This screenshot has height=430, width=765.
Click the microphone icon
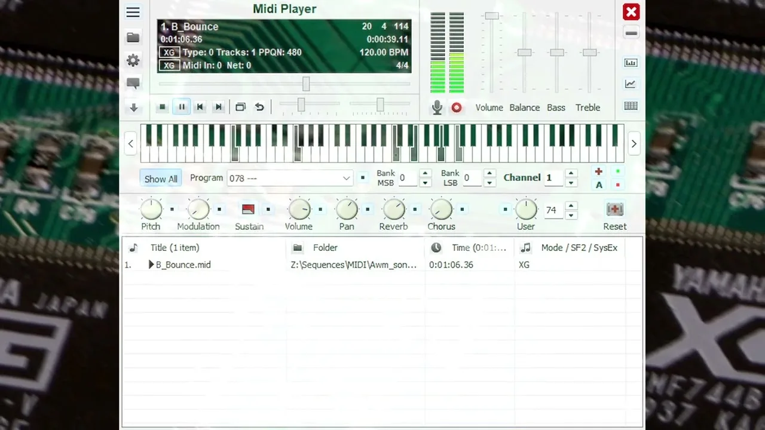[437, 107]
